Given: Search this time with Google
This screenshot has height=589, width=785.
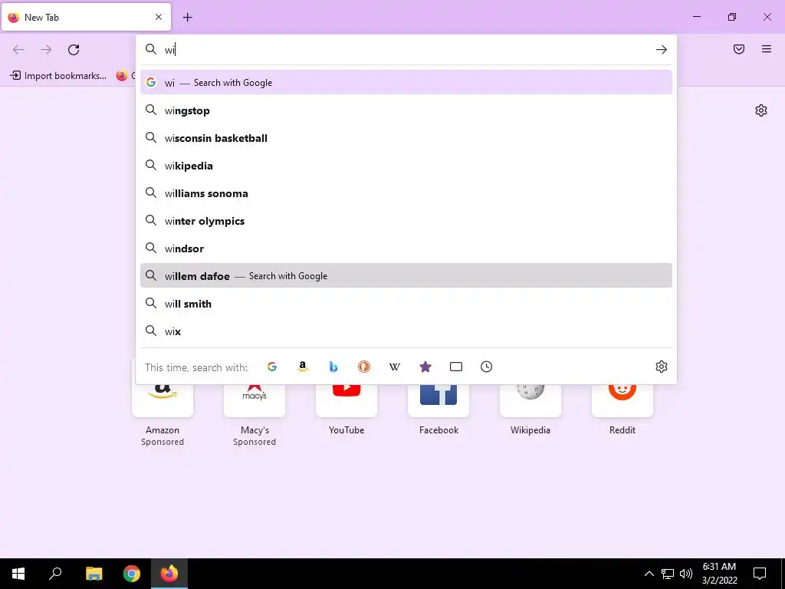Looking at the screenshot, I should click(272, 367).
